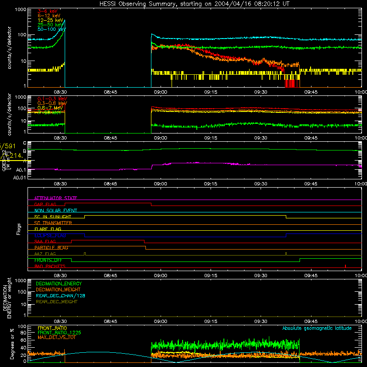Click the orange "0.3-0.8 MeV" legend label
The height and width of the screenshot is (367, 367).
click(52, 103)
